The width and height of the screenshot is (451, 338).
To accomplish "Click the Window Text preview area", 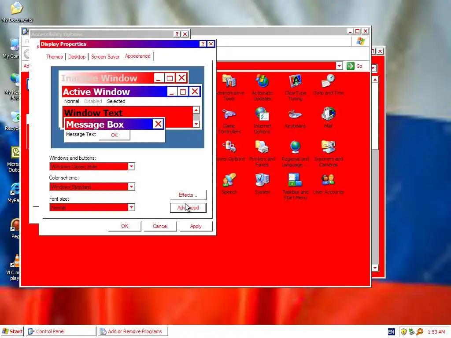I will pos(128,117).
